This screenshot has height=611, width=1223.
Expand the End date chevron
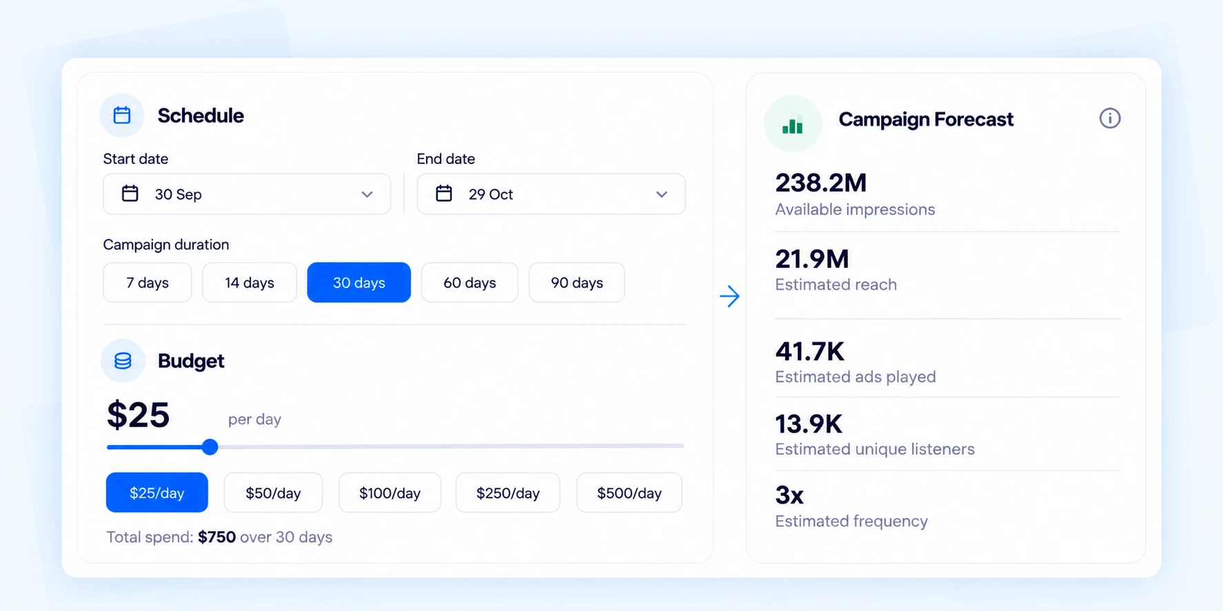662,194
